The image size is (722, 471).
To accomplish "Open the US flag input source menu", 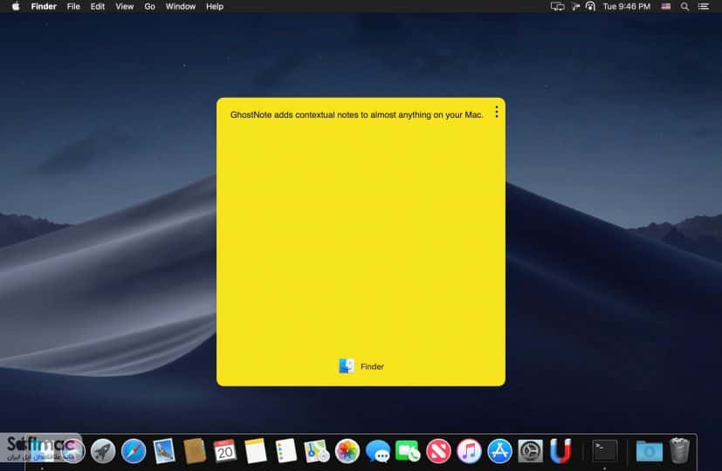I will point(666,6).
